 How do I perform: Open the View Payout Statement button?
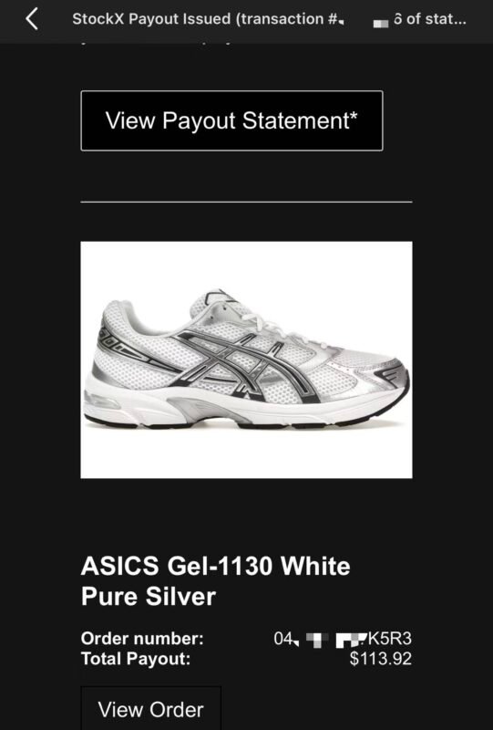pyautogui.click(x=232, y=120)
